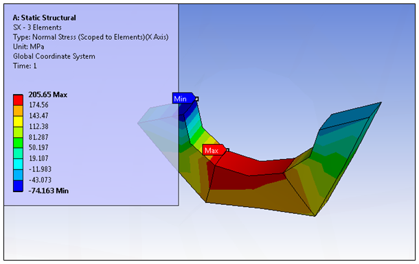Select the red legend color band
Screen dimensions: 419x264
point(18,100)
